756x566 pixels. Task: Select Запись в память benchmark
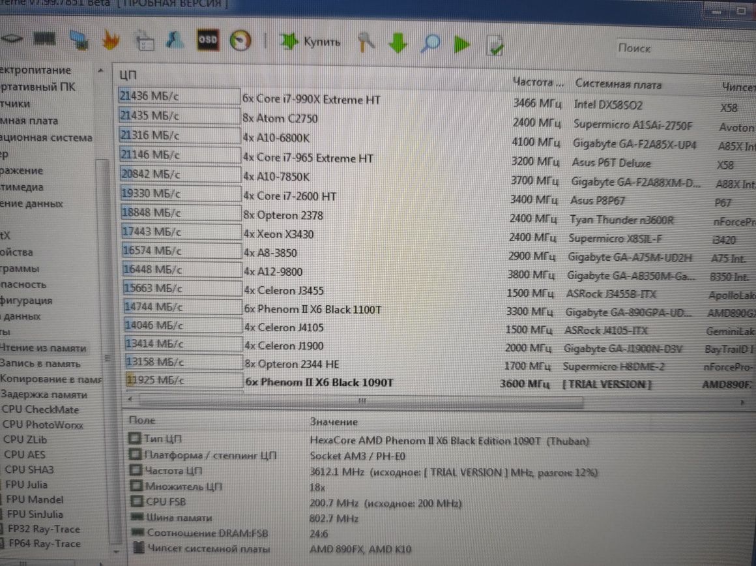pos(40,364)
